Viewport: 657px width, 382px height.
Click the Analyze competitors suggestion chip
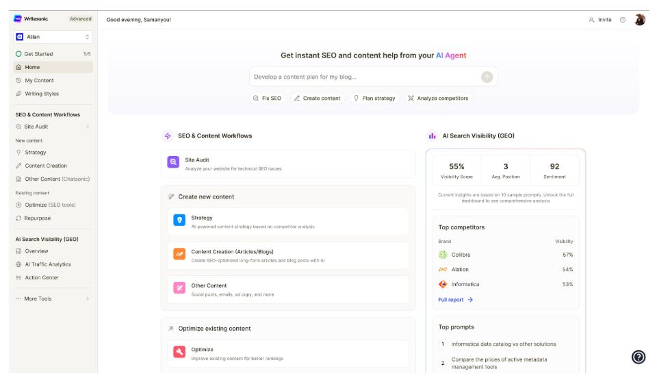point(438,98)
